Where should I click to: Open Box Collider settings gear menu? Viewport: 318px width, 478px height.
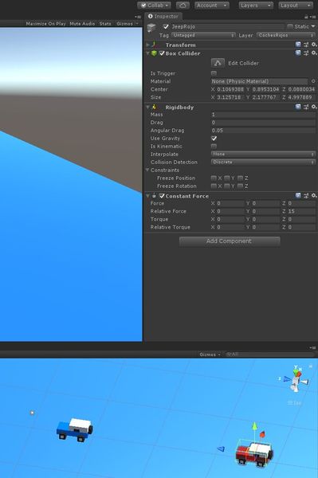(x=314, y=53)
